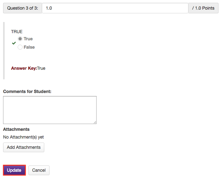Screen dimensions: 221x177
Task: Click the Cancel button
Action: click(x=39, y=170)
